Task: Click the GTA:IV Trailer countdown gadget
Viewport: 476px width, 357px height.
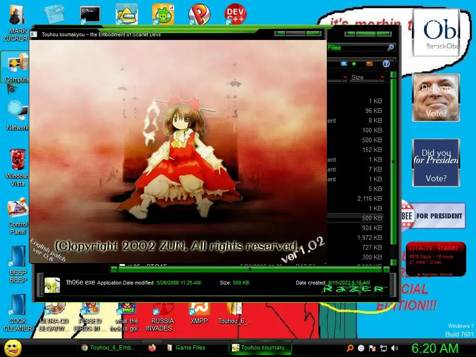Action: click(436, 259)
